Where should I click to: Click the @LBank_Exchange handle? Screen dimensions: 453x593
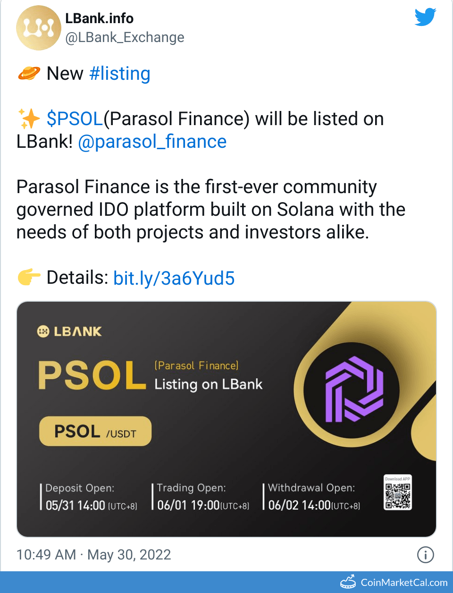[125, 37]
